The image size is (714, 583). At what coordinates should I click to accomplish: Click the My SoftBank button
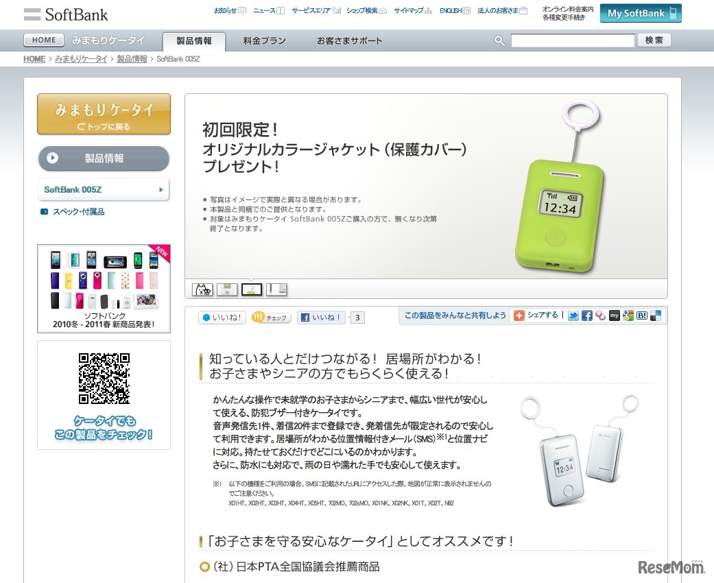pyautogui.click(x=641, y=13)
